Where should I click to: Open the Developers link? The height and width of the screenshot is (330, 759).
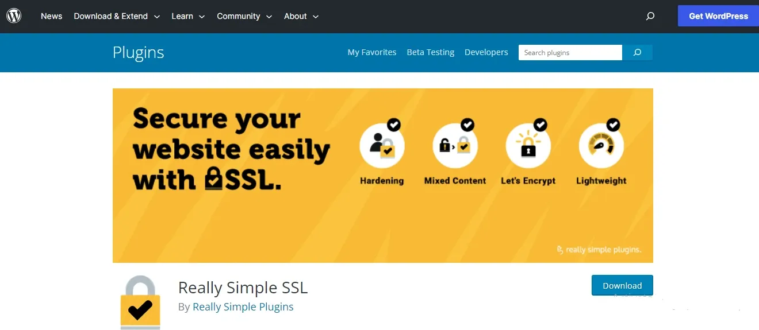(x=486, y=52)
